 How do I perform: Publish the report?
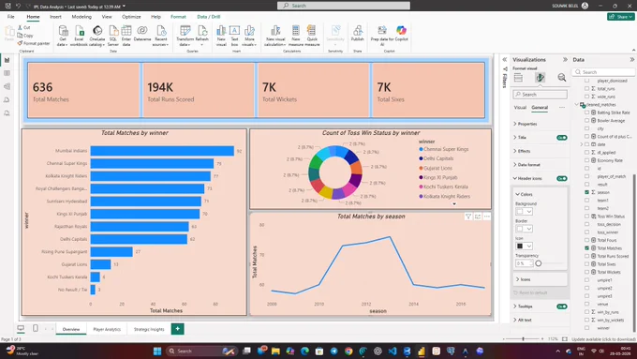[358, 34]
